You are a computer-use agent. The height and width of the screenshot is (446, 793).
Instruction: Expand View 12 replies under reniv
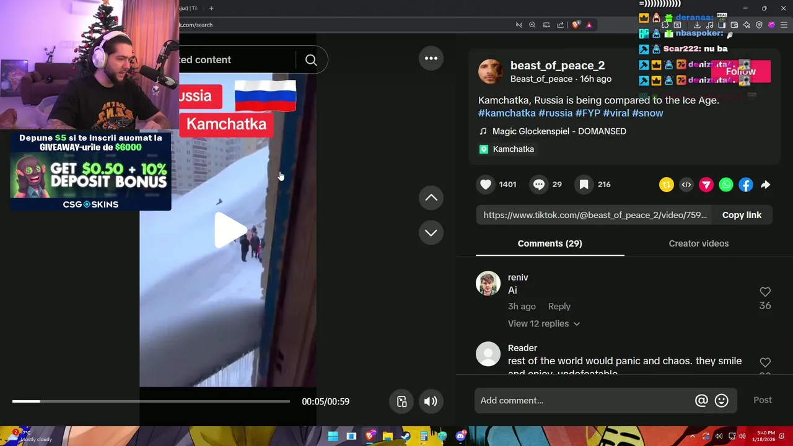pos(543,323)
